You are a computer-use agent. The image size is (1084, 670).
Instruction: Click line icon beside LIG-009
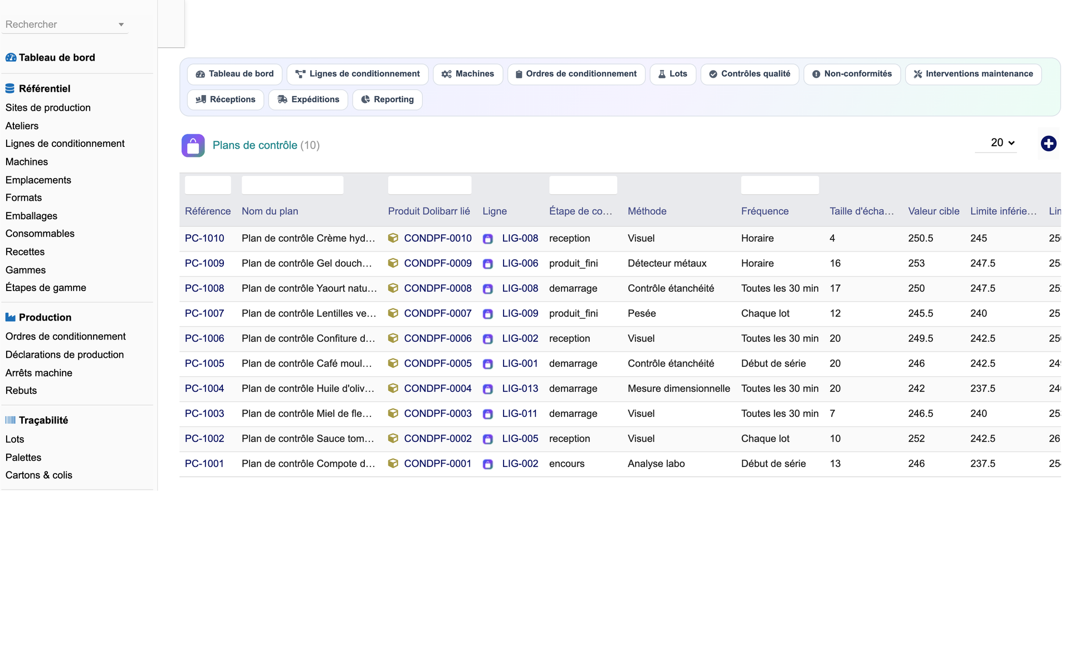488,314
